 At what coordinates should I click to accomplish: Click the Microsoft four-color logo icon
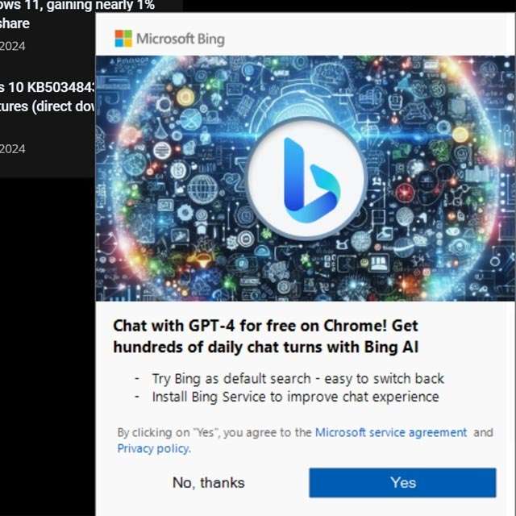tap(123, 39)
